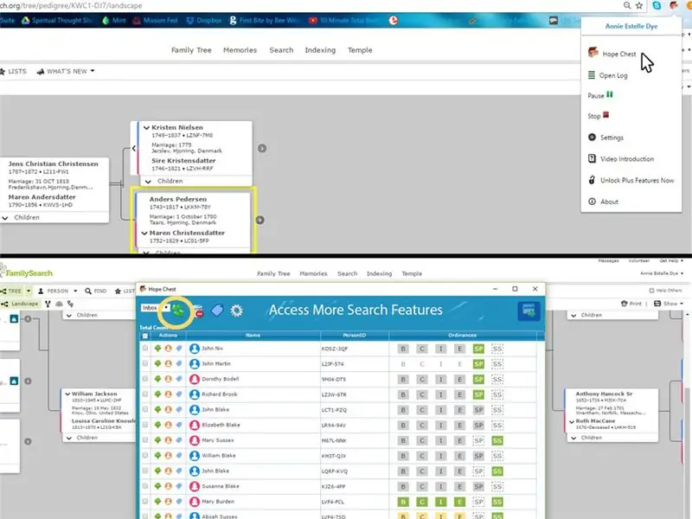Screen dimensions: 692x519
Task: Expand Children under Kristen Nielsen card
Action: 164,181
